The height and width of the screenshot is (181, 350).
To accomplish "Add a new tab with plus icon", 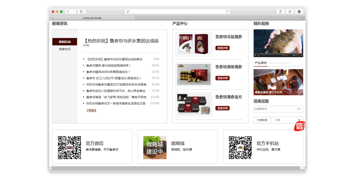I will (x=303, y=18).
